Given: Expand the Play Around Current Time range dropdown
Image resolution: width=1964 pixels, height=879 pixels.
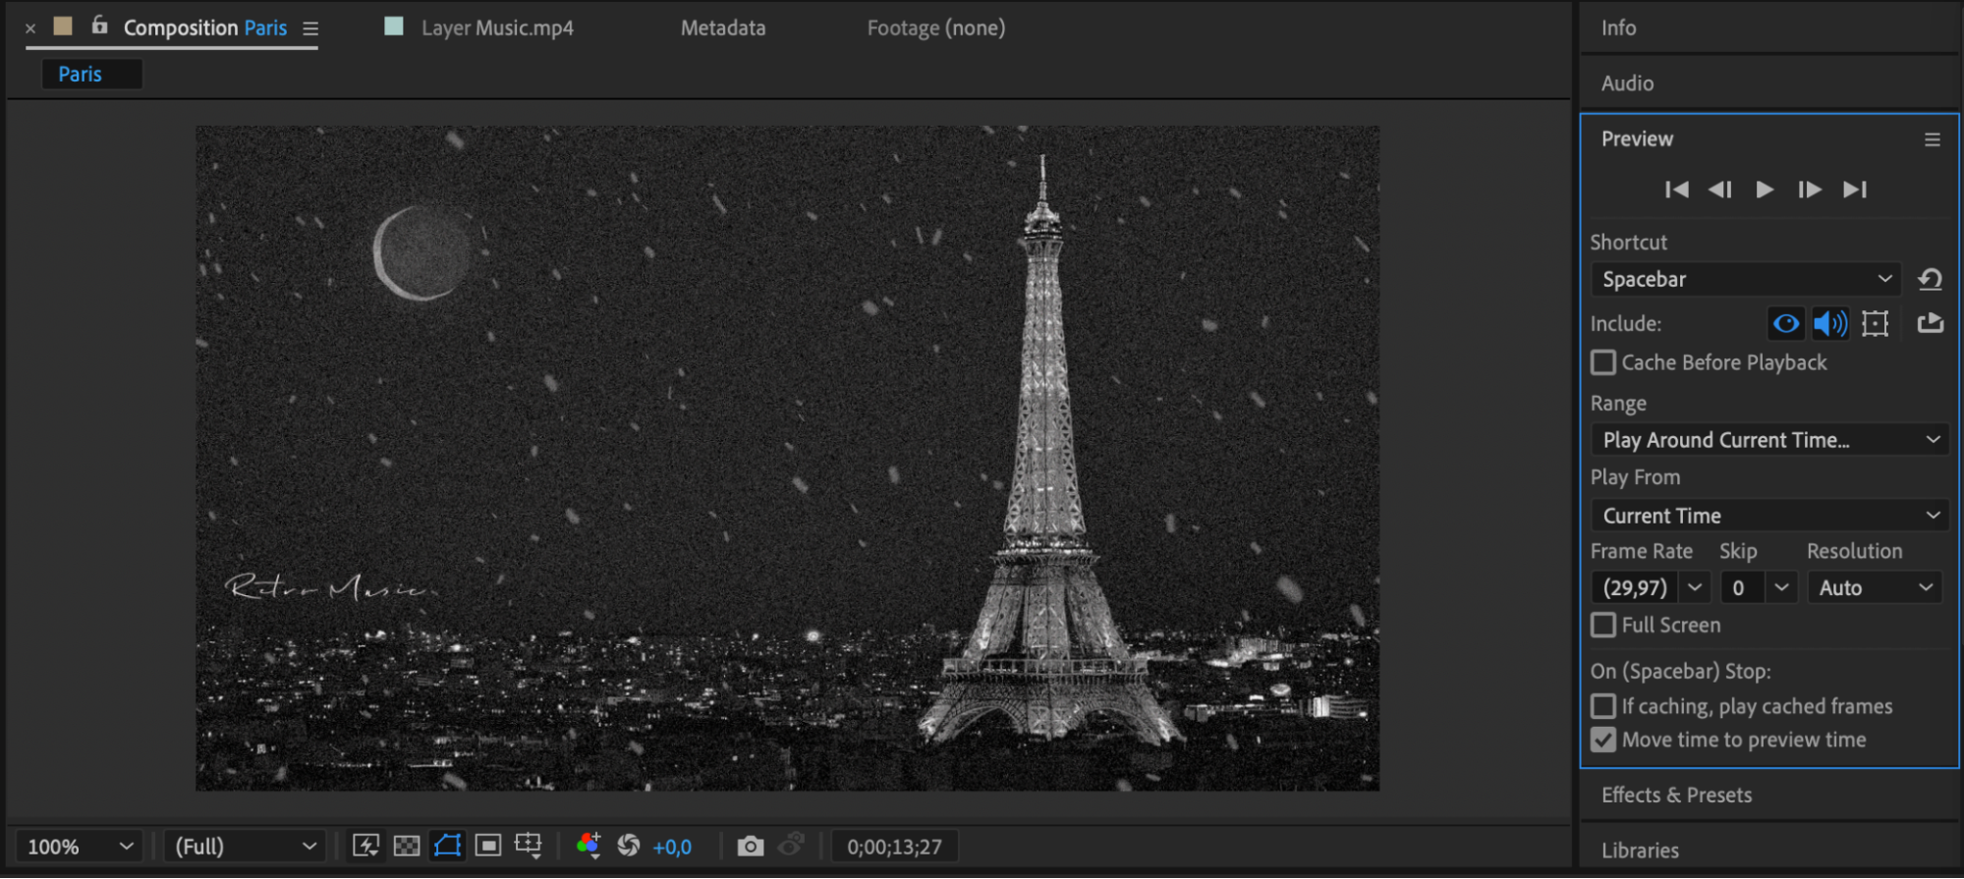Looking at the screenshot, I should (1769, 440).
